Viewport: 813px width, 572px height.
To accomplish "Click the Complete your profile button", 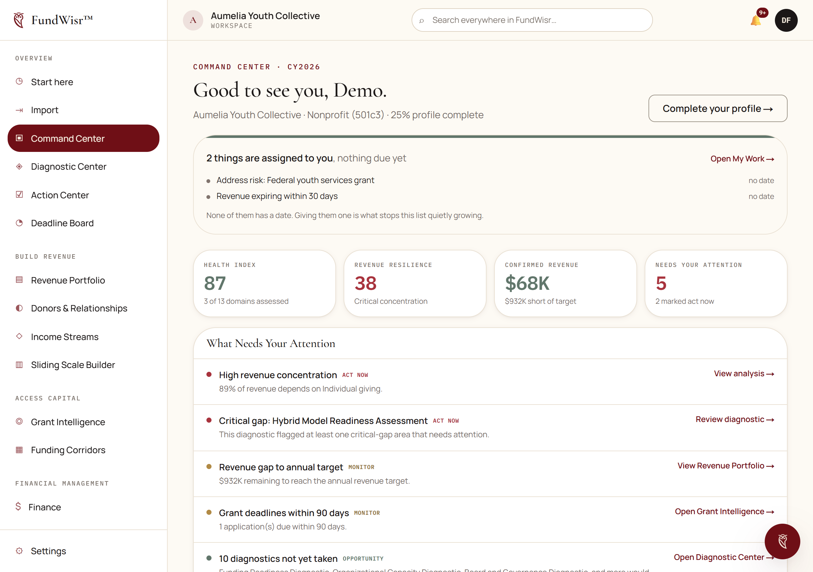I will (718, 108).
